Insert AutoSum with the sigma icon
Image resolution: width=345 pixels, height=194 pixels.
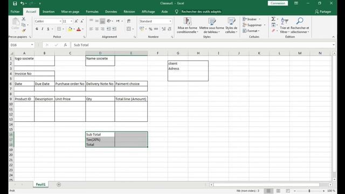point(273,19)
